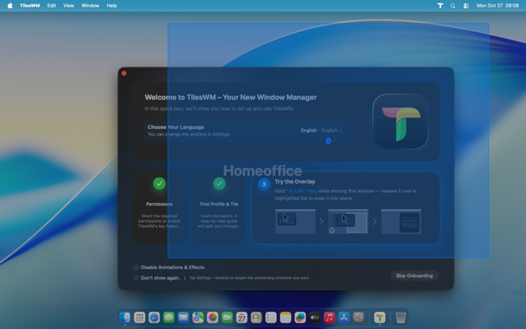Select the completed Permissions step card
Screen dimensions: 526x329
tap(159, 207)
